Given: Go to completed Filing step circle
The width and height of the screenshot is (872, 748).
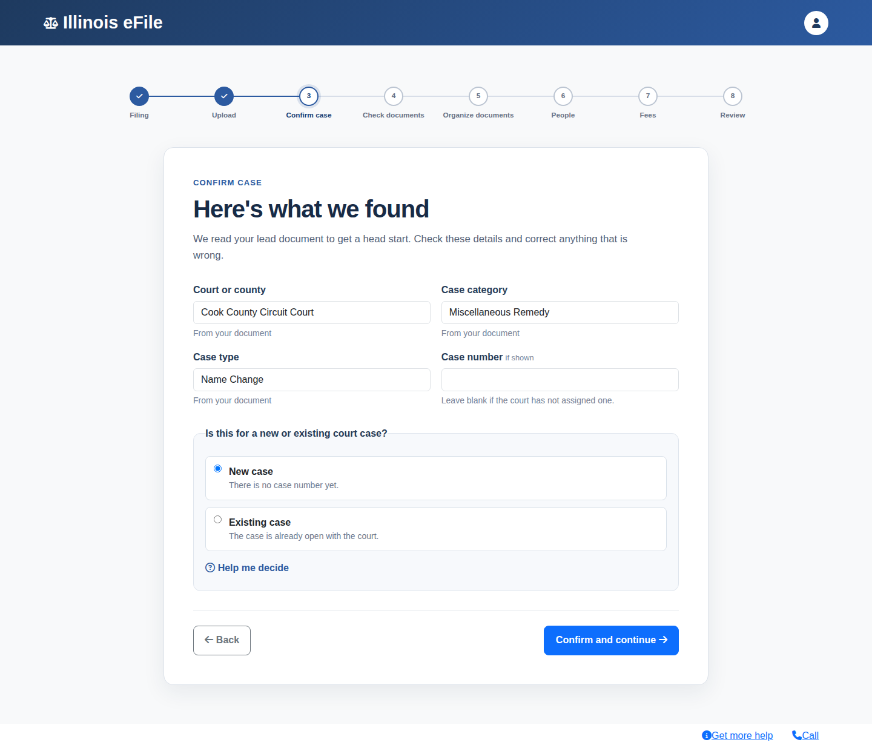Looking at the screenshot, I should point(139,96).
